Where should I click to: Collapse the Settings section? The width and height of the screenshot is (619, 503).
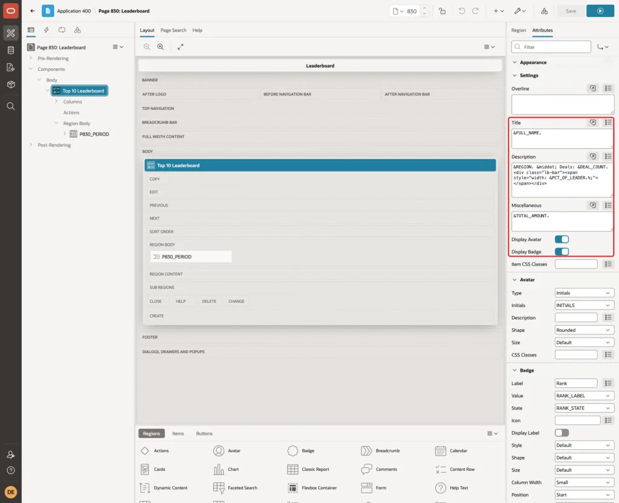514,76
